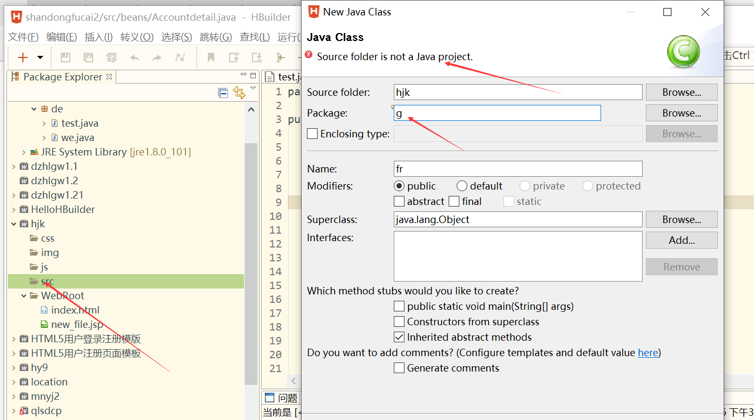
Task: Check Constructors from superclass
Action: tap(399, 322)
